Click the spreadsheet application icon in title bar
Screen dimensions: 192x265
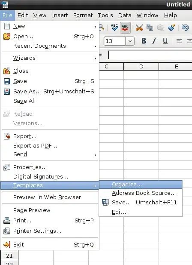(5, 5)
